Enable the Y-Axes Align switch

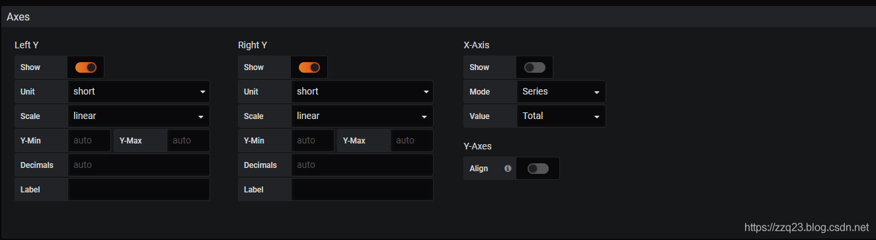click(x=538, y=169)
